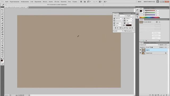Select the Hand tool
The height and width of the screenshot is (96, 170).
pyautogui.click(x=2, y=54)
